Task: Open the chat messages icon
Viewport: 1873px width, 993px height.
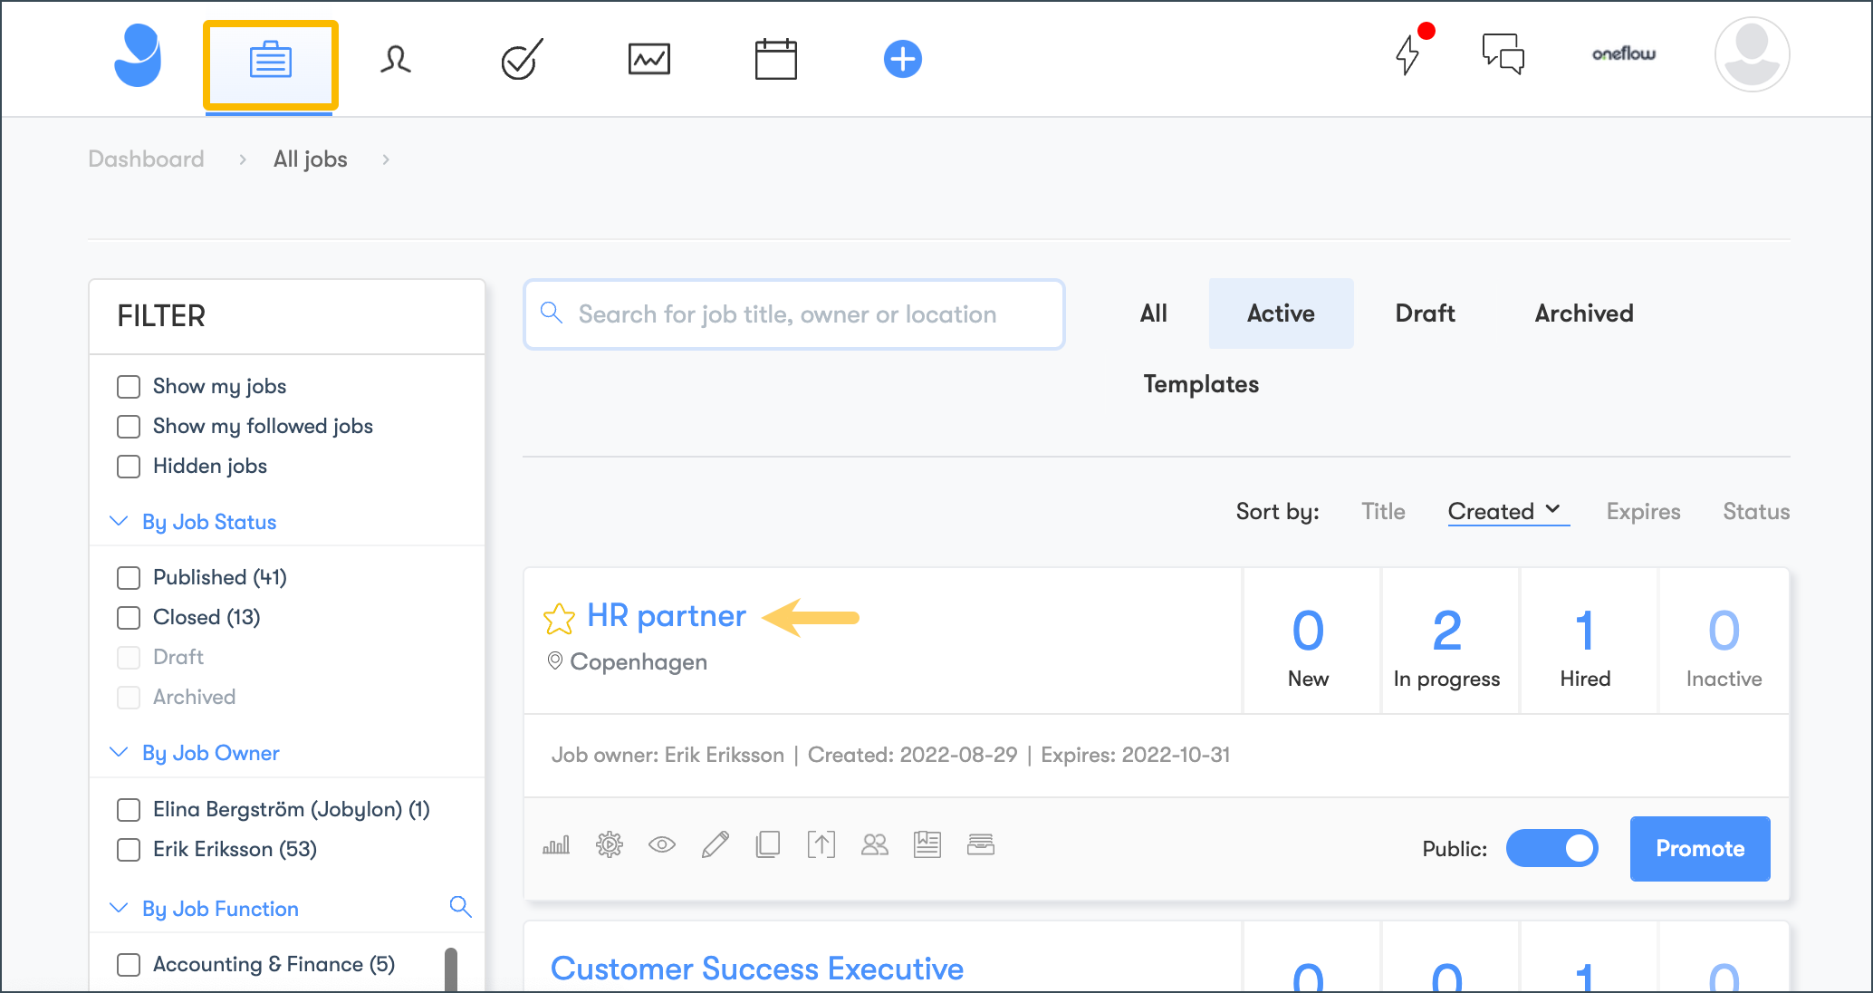Action: (x=1503, y=54)
